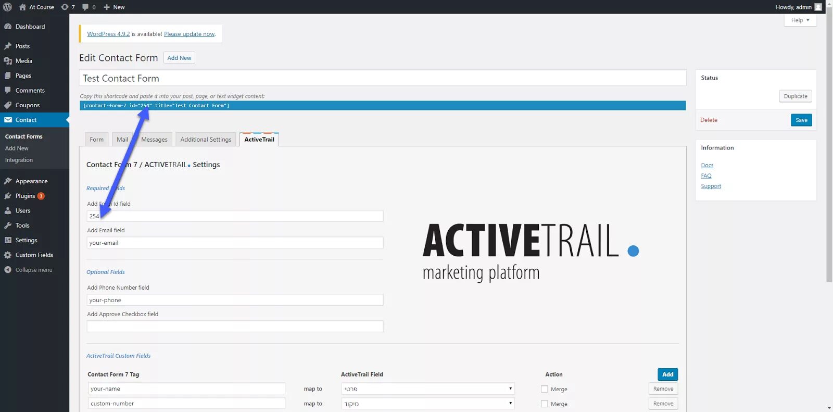Viewport: 833px width, 412px height.
Task: Click the Dashboard gauge icon
Action: click(x=8, y=27)
